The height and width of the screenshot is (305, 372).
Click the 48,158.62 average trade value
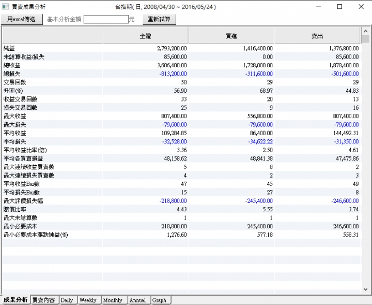175,158
